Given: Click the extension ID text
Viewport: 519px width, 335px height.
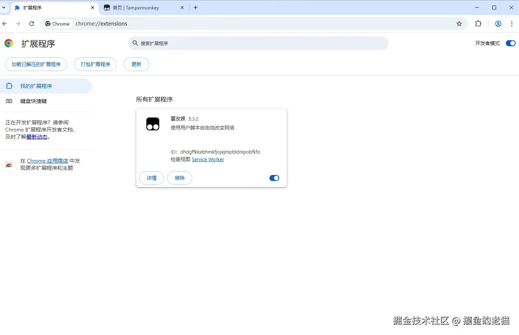Looking at the screenshot, I should (x=215, y=152).
